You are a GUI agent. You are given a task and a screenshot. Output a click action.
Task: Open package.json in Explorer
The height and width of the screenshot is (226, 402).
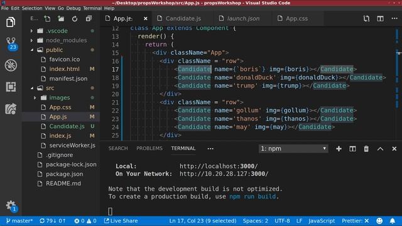64,174
